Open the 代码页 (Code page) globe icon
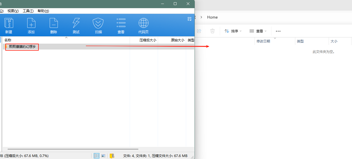352x159 pixels. coord(143,26)
